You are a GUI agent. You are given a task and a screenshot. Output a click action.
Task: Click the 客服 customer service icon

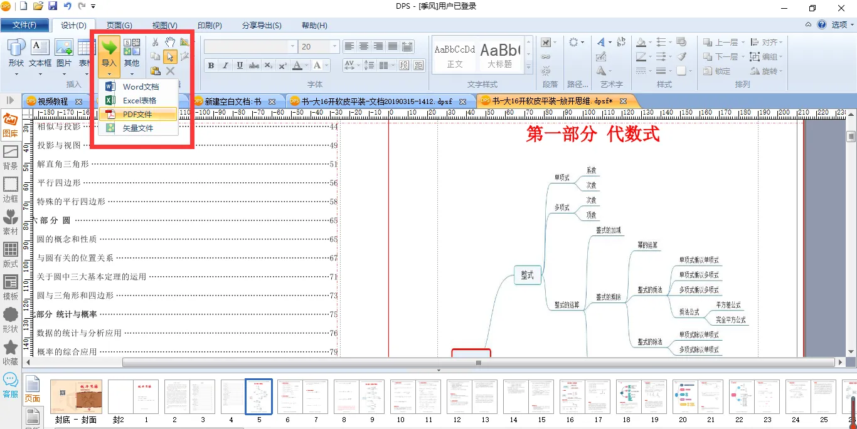point(10,385)
